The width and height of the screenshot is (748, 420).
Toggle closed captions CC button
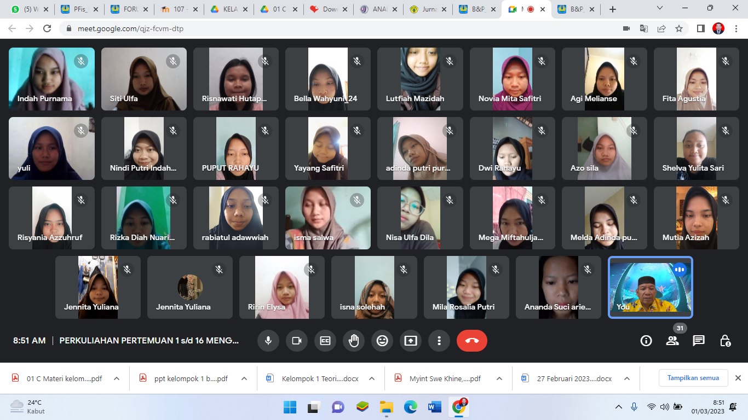325,341
